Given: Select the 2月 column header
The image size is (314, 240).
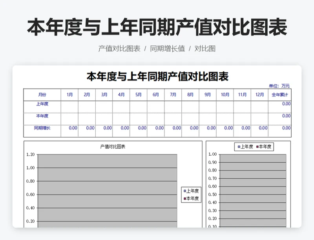Looking at the screenshot, I should pos(87,95).
